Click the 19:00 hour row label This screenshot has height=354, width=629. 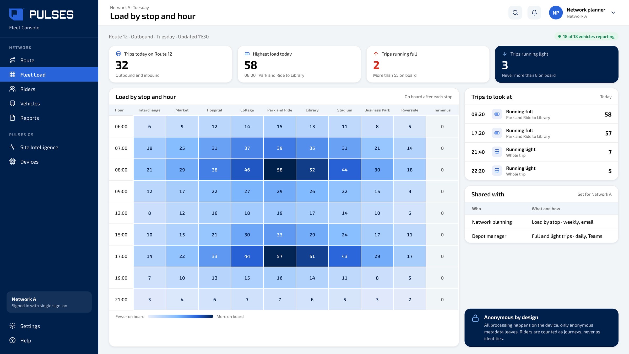[x=121, y=278]
